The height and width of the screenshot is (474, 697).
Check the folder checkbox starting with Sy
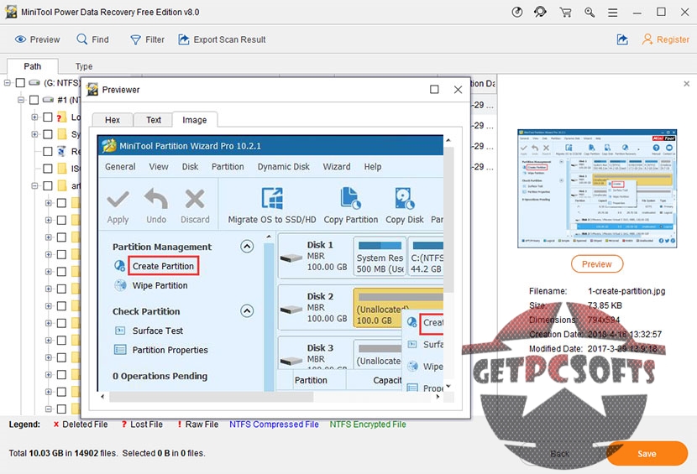[48, 134]
